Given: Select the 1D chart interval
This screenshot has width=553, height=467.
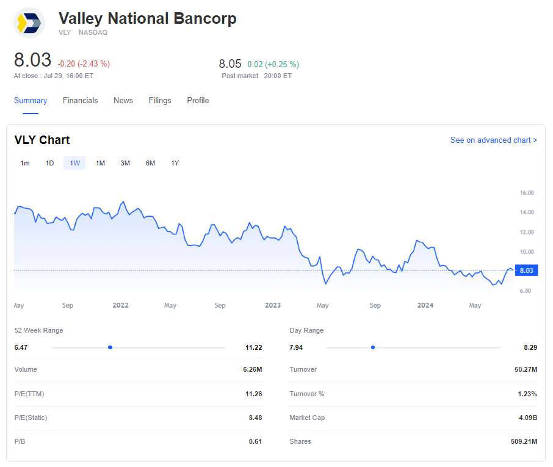Looking at the screenshot, I should click(50, 163).
